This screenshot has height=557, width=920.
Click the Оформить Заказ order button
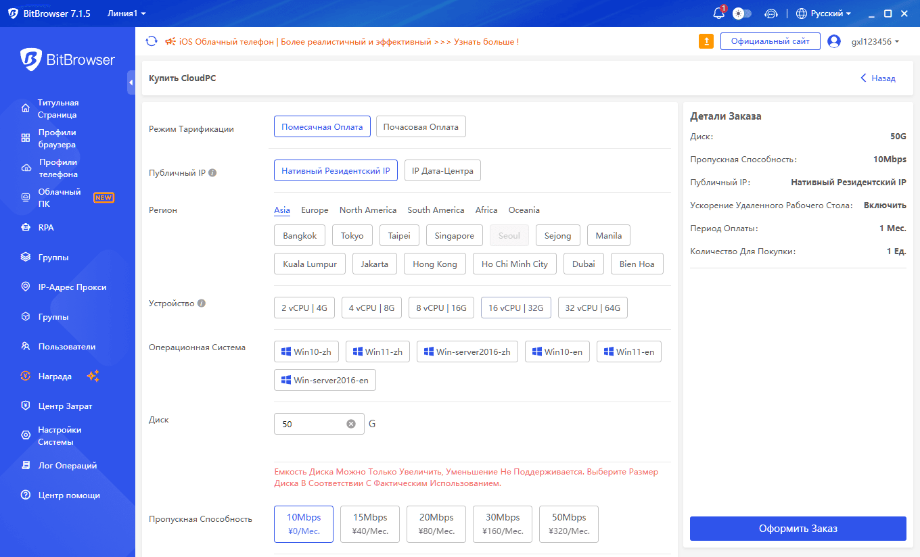click(798, 529)
